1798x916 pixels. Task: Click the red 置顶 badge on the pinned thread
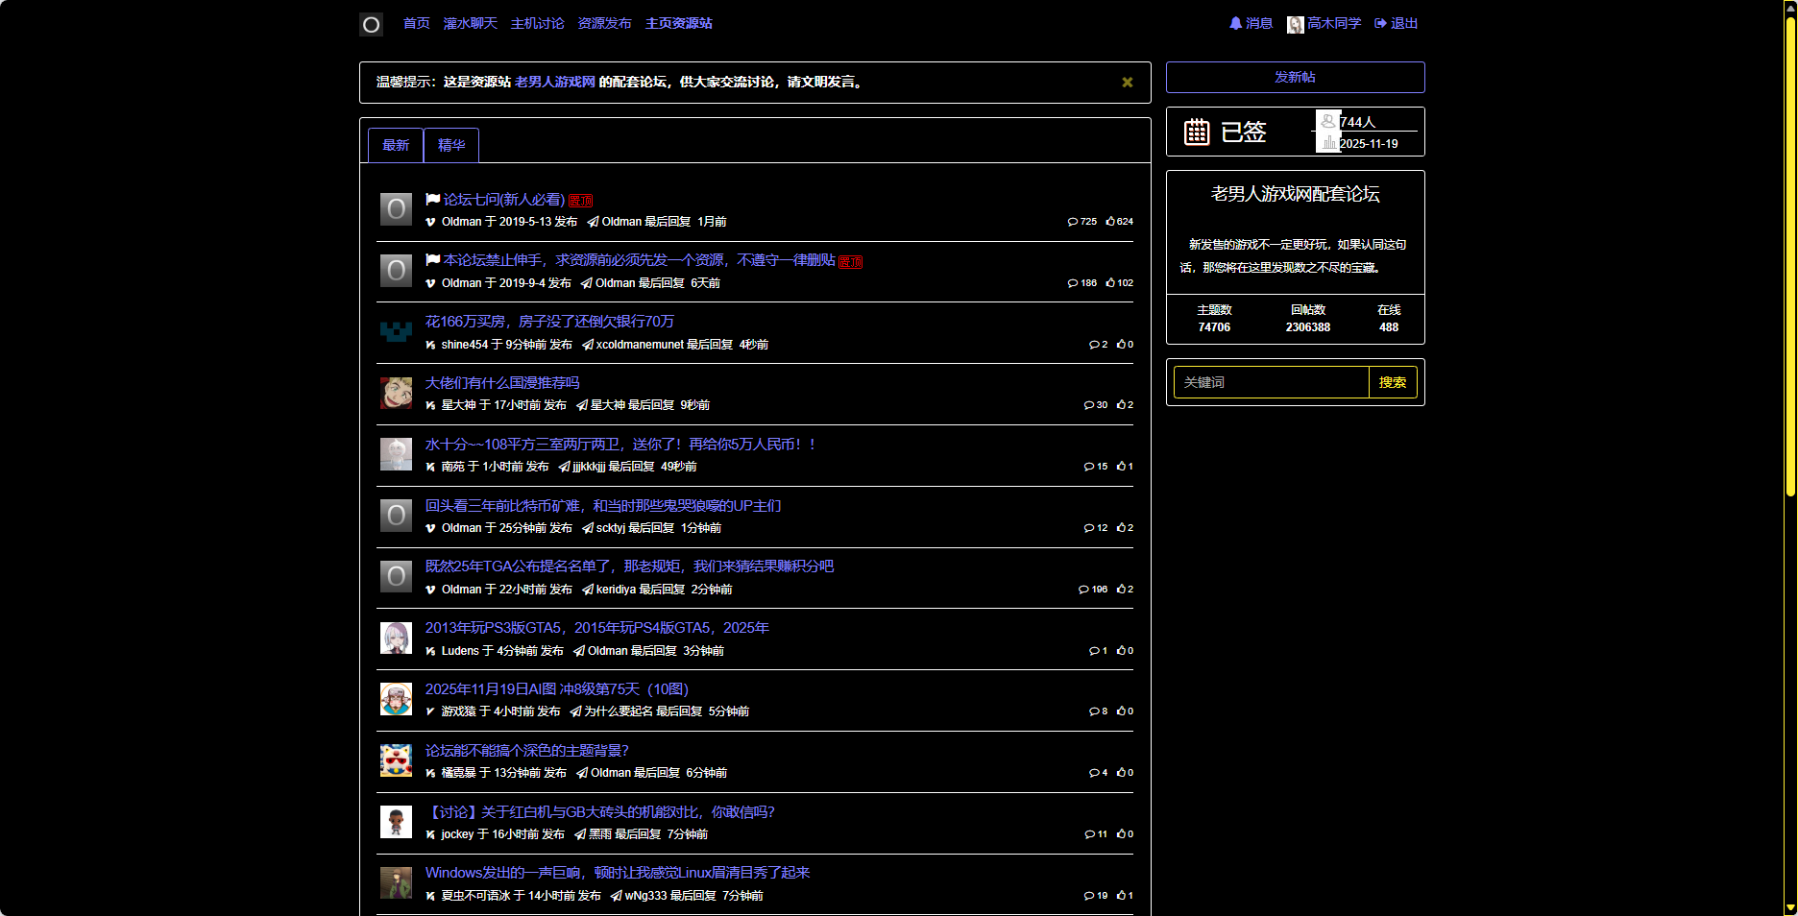pos(580,201)
